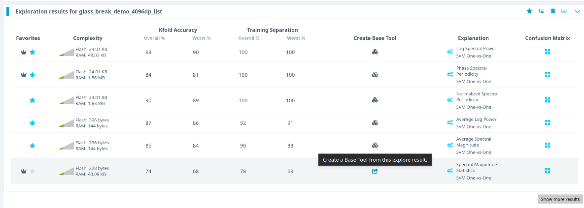Click the list view icon in header
The width and height of the screenshot is (584, 208).
click(x=541, y=11)
